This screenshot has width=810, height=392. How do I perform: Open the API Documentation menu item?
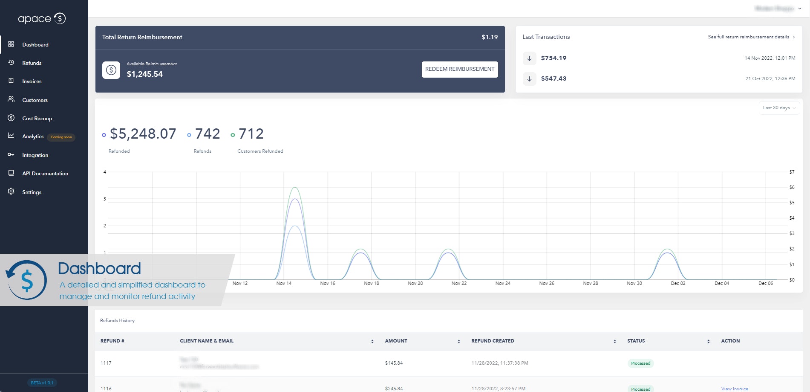point(44,173)
